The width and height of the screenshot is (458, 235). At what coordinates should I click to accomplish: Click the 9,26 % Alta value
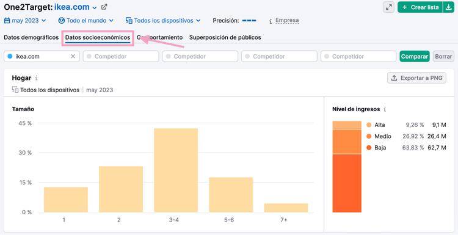[415, 125]
